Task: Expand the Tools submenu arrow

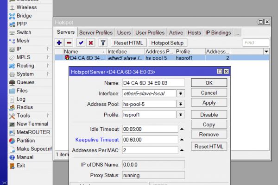Action: [x=48, y=115]
